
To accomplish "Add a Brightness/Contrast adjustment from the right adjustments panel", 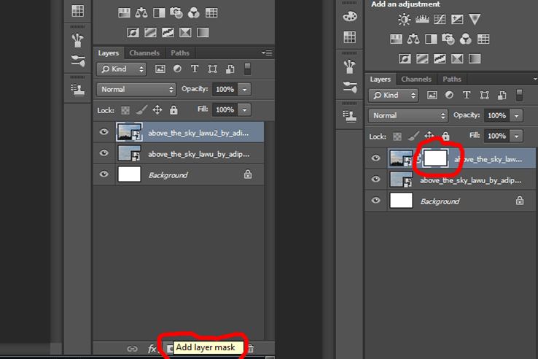I will tap(404, 19).
